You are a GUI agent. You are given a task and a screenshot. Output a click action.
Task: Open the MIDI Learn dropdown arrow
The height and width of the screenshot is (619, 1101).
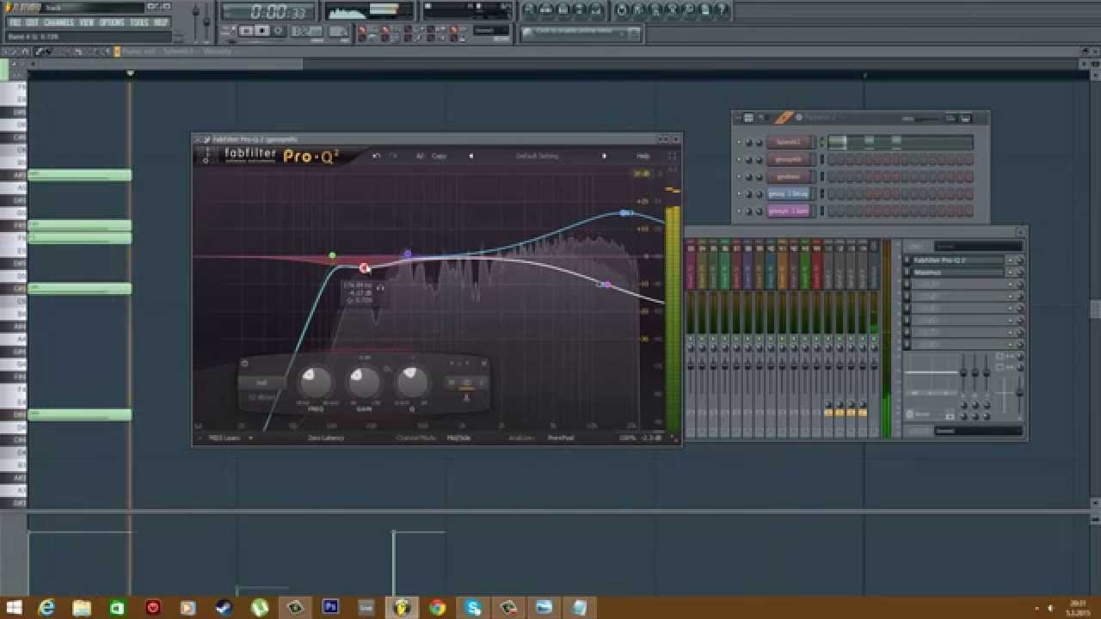point(251,437)
